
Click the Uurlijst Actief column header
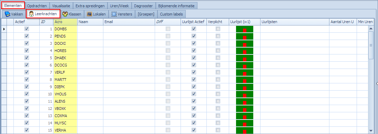tap(194, 22)
